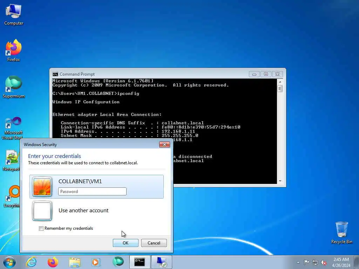Open Windows Media Player from taskbar
This screenshot has width=359, height=269.
pos(95,262)
